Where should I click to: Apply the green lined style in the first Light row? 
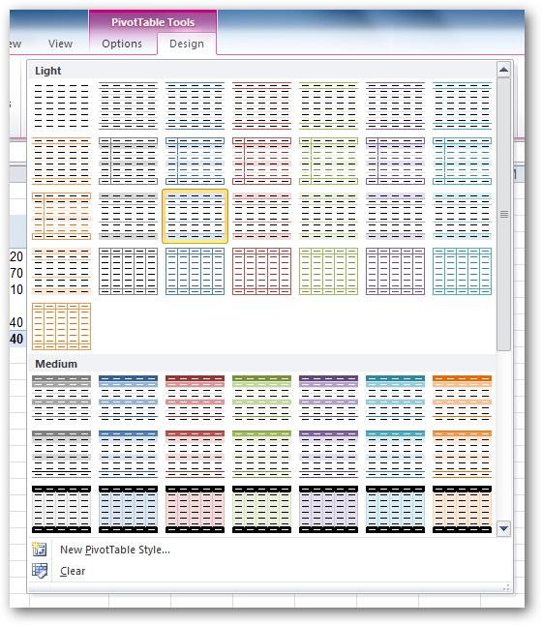(x=329, y=106)
